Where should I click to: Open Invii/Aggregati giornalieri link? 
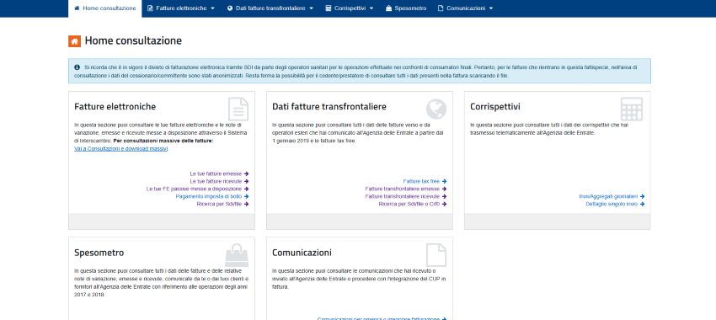coord(612,196)
